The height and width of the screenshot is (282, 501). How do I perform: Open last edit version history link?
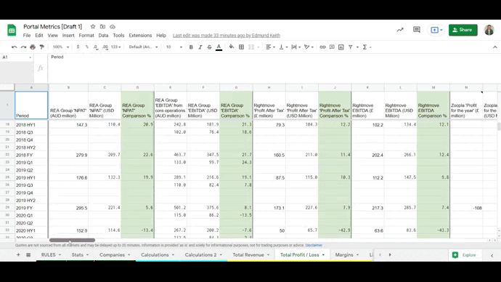227,36
